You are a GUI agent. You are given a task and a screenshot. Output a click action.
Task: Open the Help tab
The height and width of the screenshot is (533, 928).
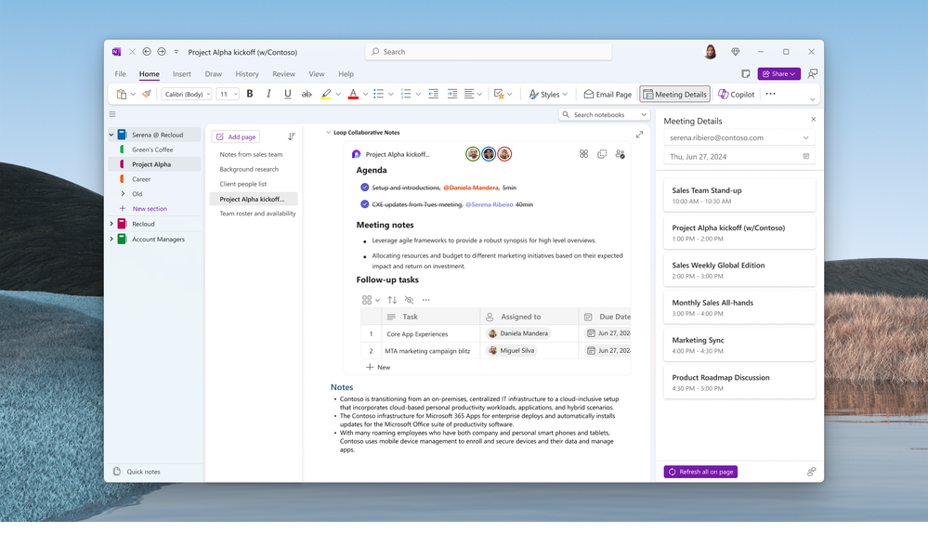pyautogui.click(x=346, y=74)
